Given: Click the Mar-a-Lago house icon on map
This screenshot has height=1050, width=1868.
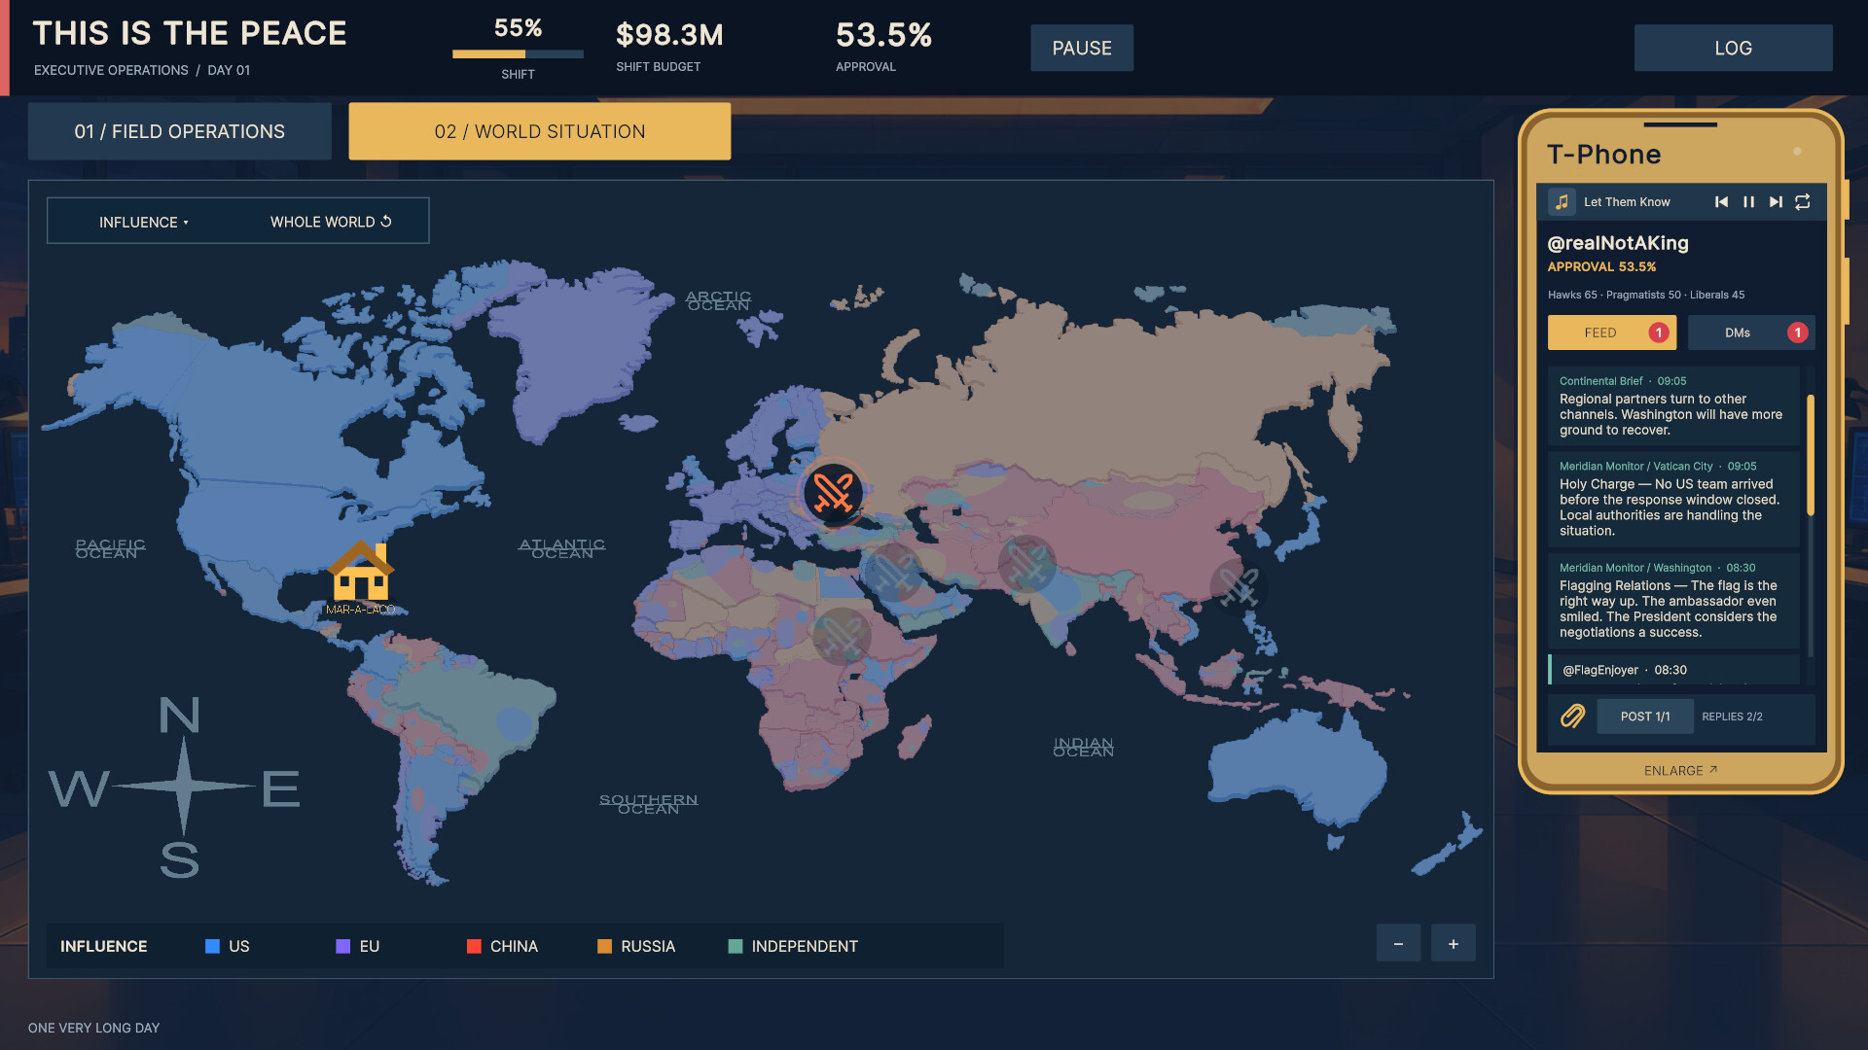Looking at the screenshot, I should pyautogui.click(x=361, y=572).
